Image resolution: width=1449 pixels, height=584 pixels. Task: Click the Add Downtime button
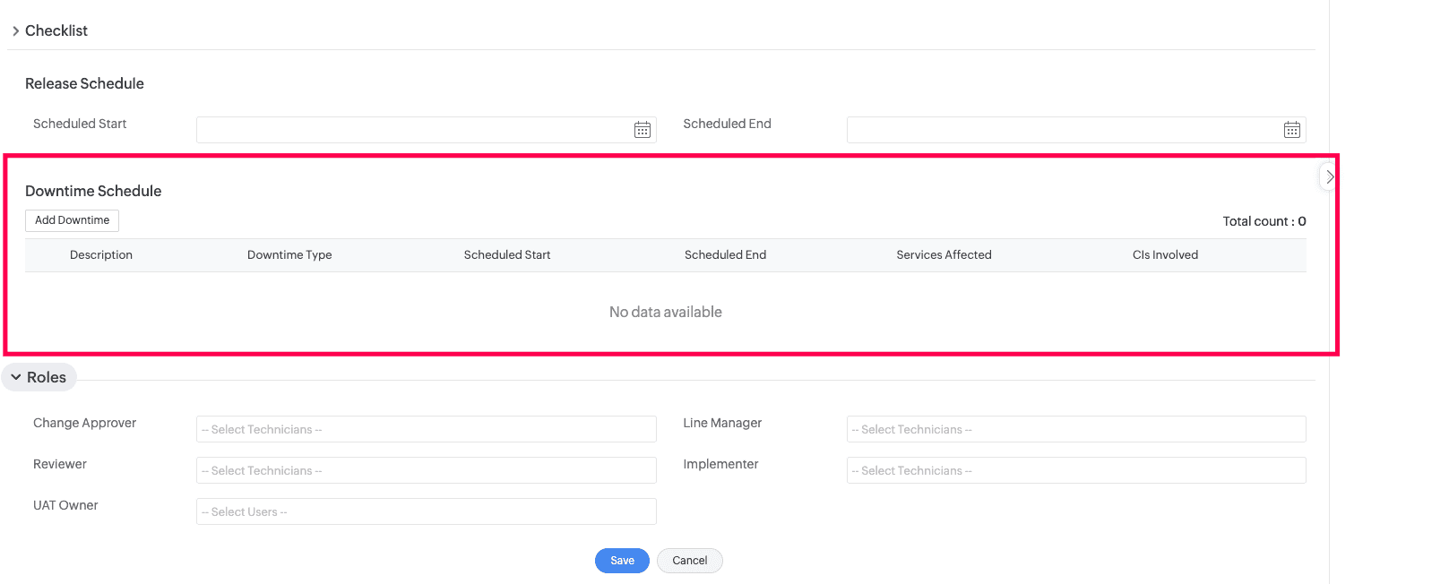pos(72,220)
